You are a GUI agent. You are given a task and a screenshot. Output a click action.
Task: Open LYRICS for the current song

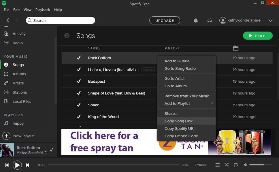point(201,165)
